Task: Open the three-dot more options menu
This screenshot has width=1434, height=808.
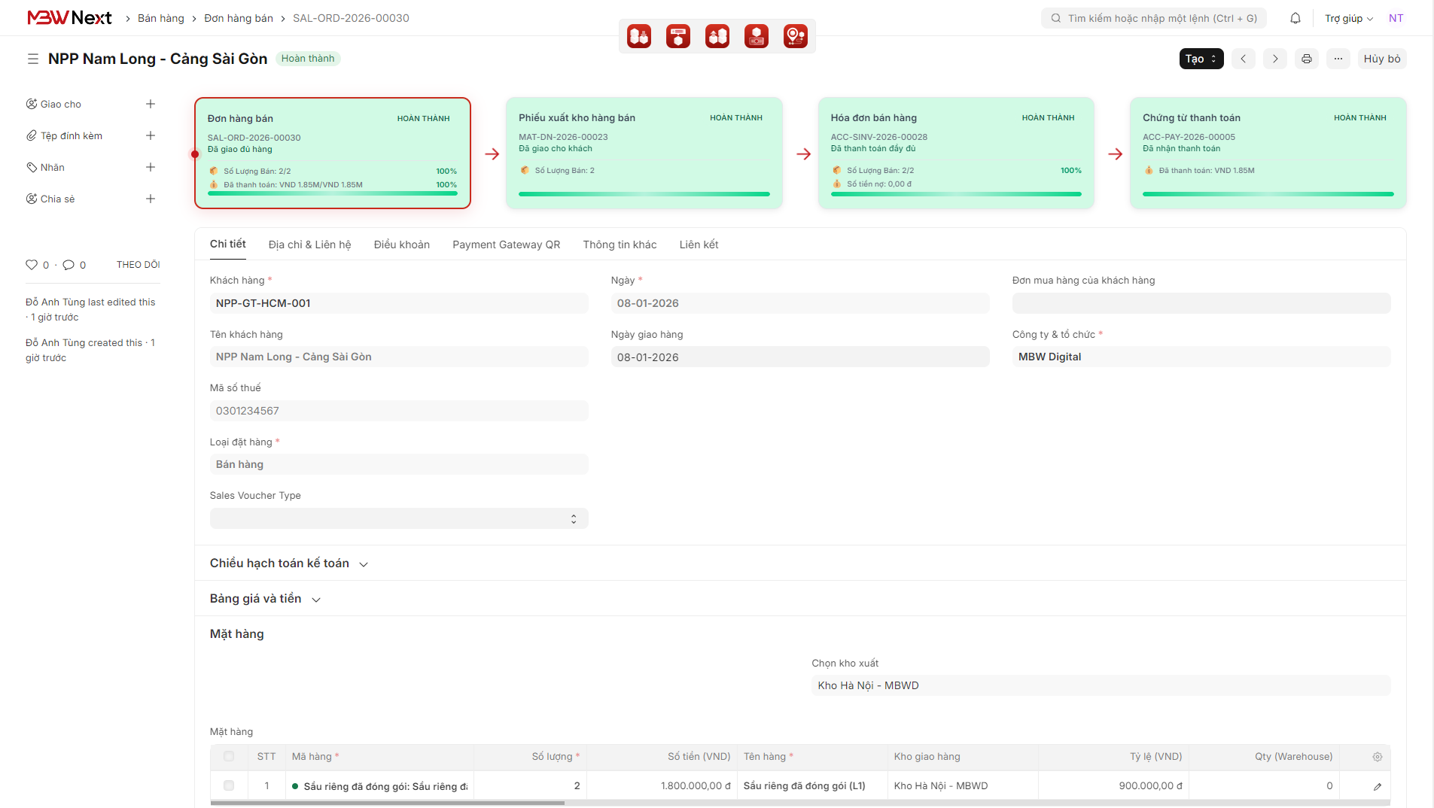Action: pos(1338,59)
